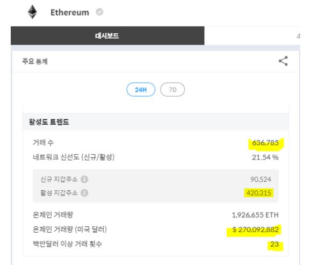
Task: Click the 1,926,655 ETH on-chain volume
Action: tap(255, 215)
